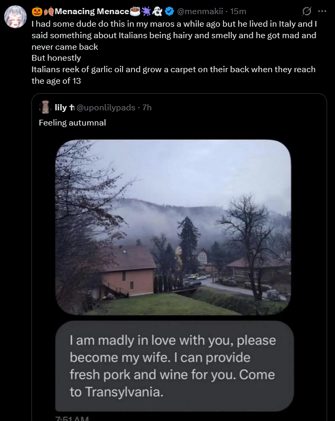Click the Grok slashed-circle icon
Image resolution: width=335 pixels, height=421 pixels.
click(307, 12)
